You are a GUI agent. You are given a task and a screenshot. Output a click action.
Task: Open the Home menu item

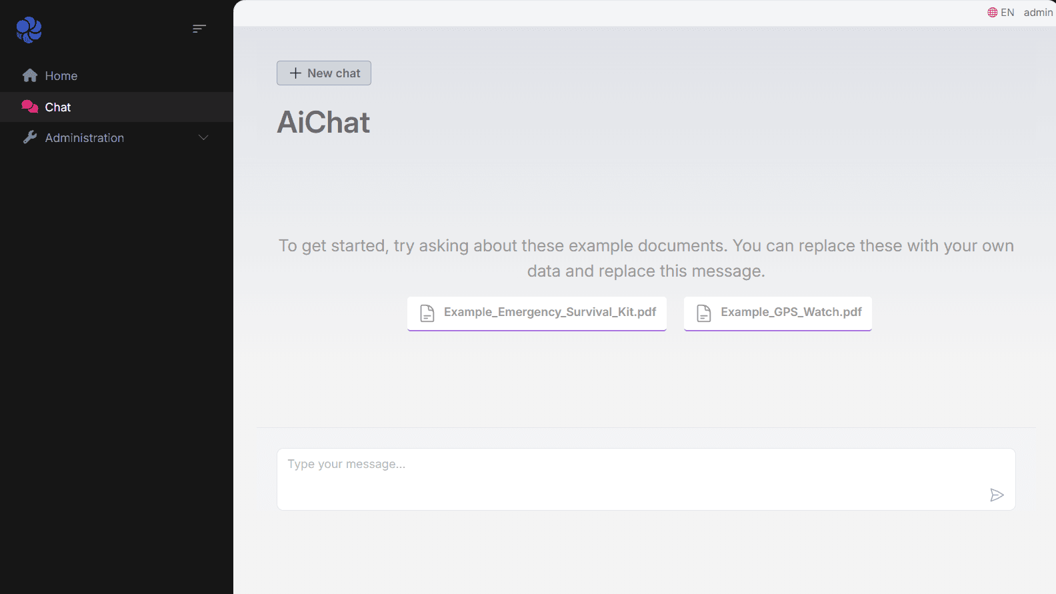point(117,76)
